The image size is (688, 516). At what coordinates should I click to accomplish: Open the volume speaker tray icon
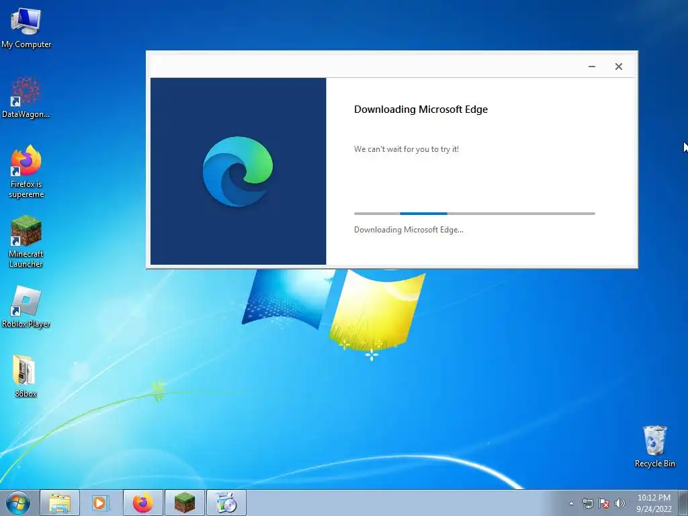point(620,503)
